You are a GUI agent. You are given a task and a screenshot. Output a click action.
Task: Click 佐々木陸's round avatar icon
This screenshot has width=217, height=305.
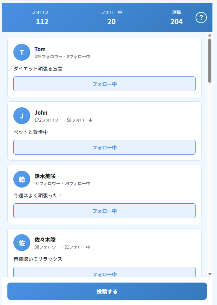pyautogui.click(x=22, y=243)
